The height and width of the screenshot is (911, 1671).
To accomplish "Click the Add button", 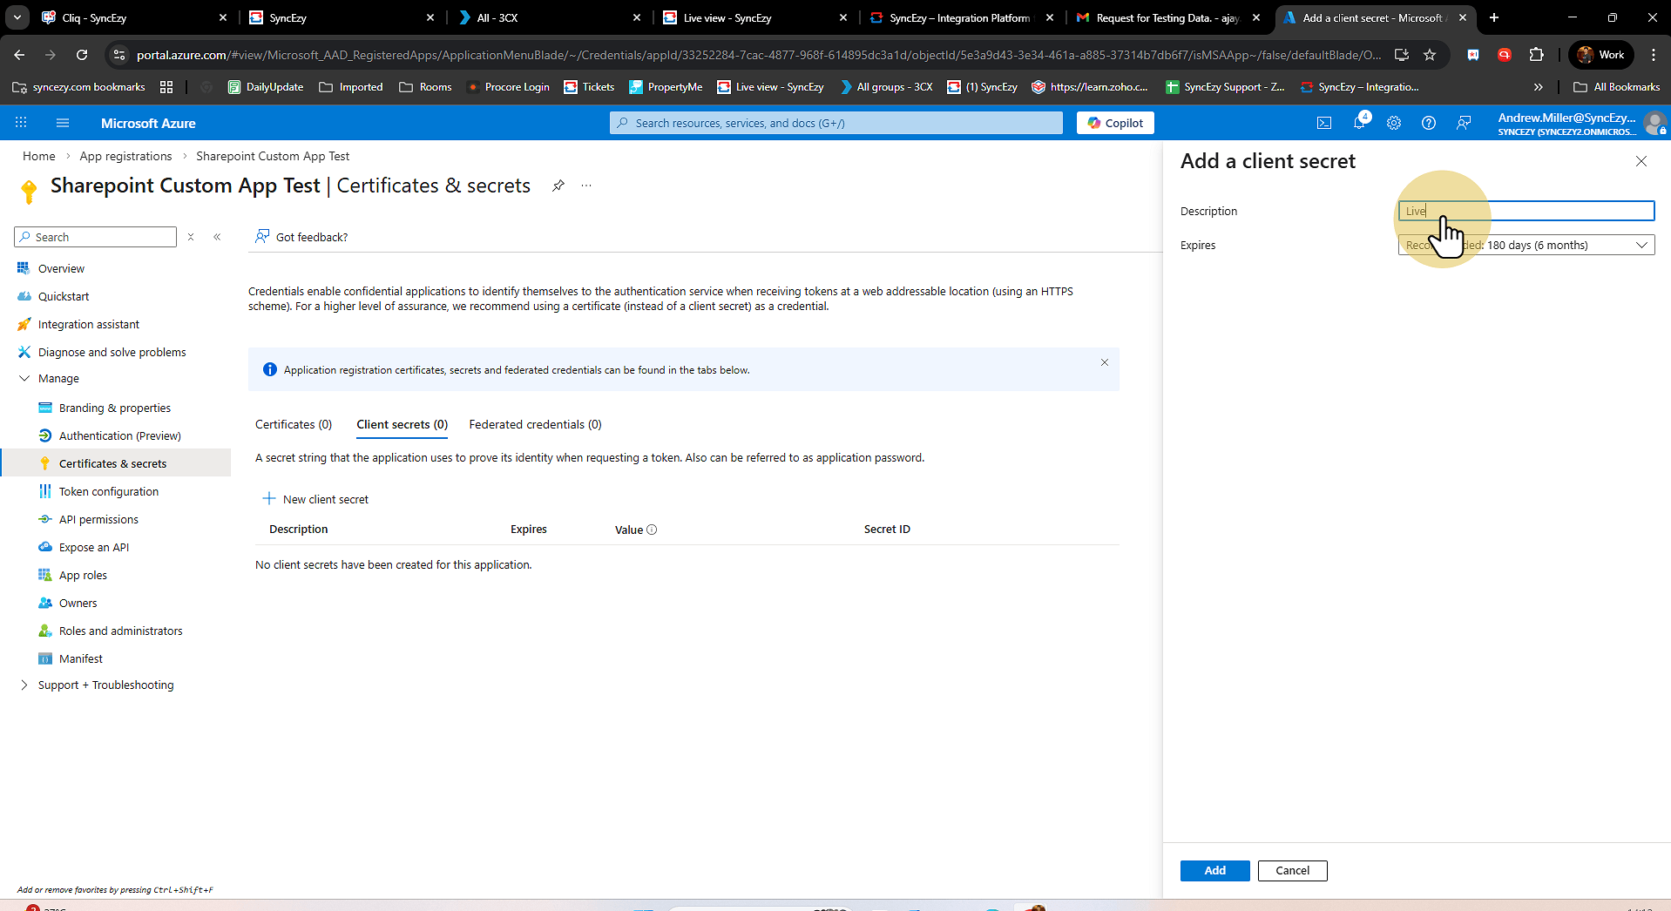I will pos(1214,870).
